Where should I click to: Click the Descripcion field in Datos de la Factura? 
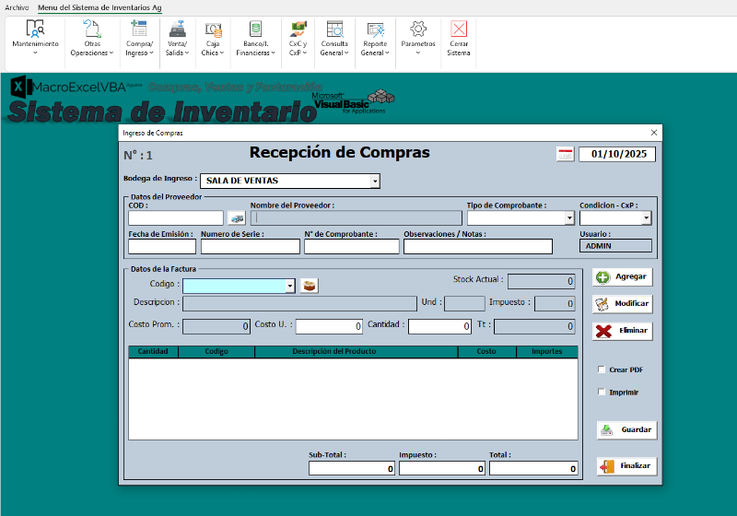300,303
